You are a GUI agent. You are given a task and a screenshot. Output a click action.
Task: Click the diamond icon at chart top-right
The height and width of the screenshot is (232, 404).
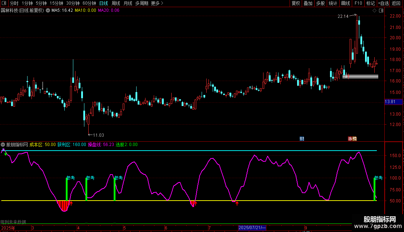(x=374, y=11)
